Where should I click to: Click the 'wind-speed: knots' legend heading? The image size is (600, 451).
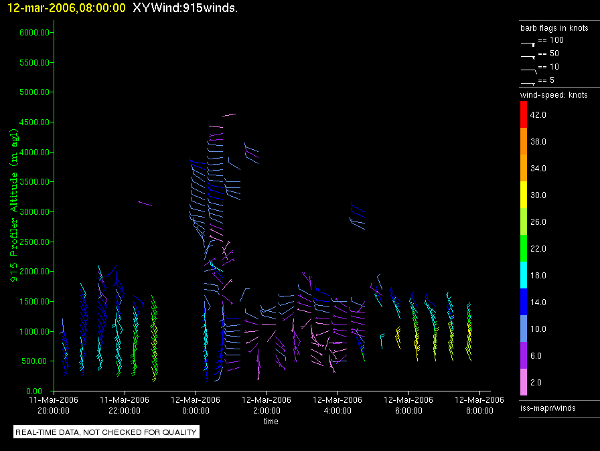click(x=554, y=95)
